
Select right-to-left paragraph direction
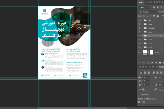click(x=144, y=90)
